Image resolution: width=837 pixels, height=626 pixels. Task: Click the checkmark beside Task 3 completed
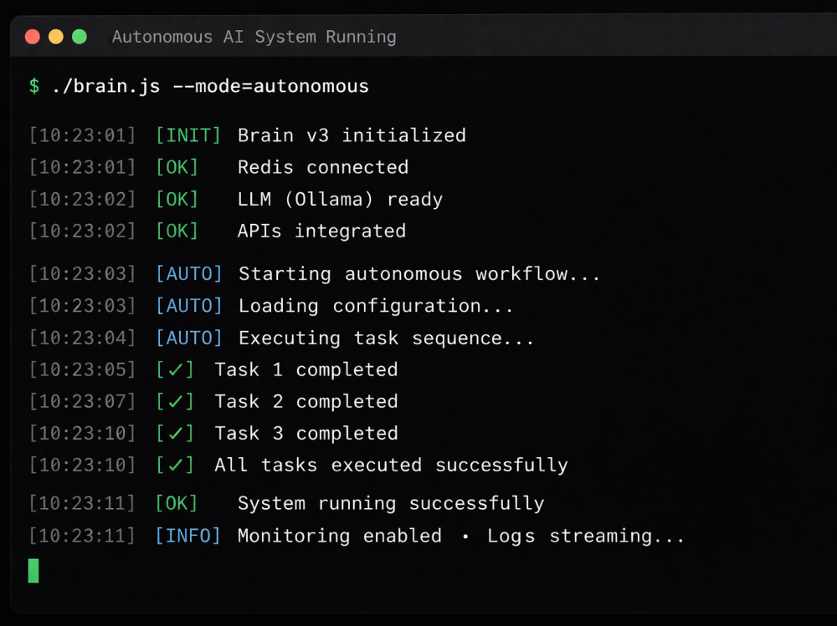click(175, 433)
